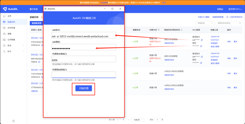Open 文件存储 in the sidebar

click(x=11, y=28)
